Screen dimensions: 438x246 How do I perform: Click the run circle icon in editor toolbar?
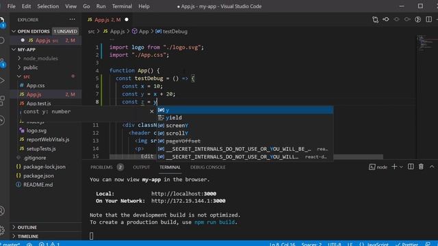pos(418,20)
